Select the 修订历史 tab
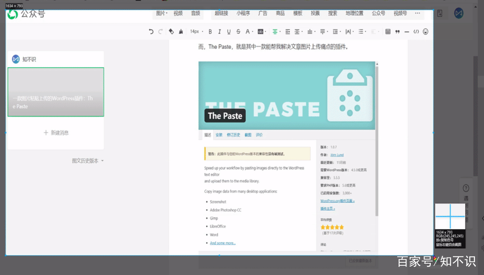Image resolution: width=484 pixels, height=275 pixels. click(x=234, y=135)
